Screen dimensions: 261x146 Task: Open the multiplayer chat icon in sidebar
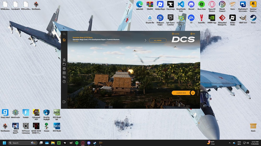pos(64,77)
